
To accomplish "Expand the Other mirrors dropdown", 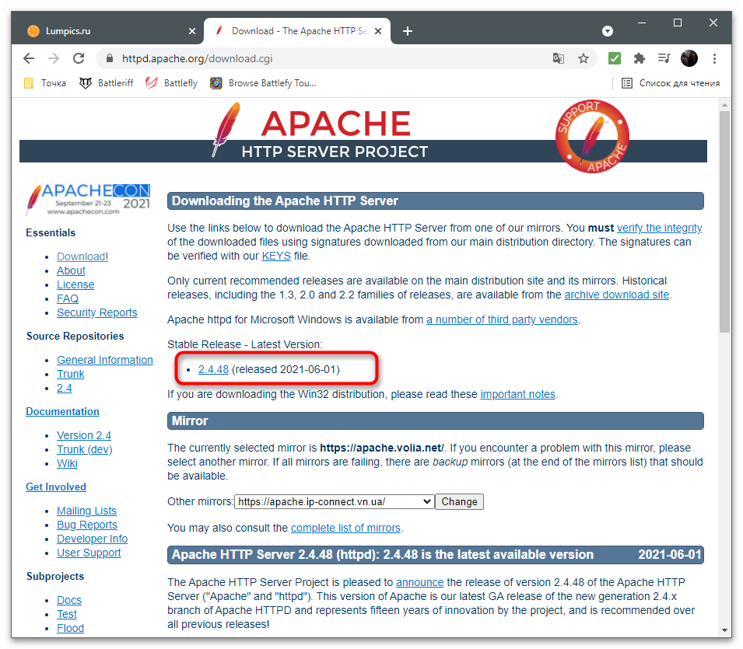I will click(335, 502).
